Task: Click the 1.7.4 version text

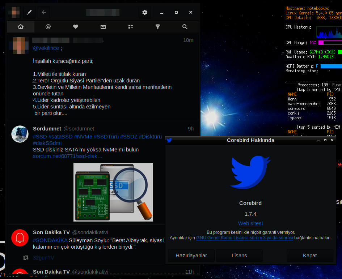Action: tap(250, 214)
